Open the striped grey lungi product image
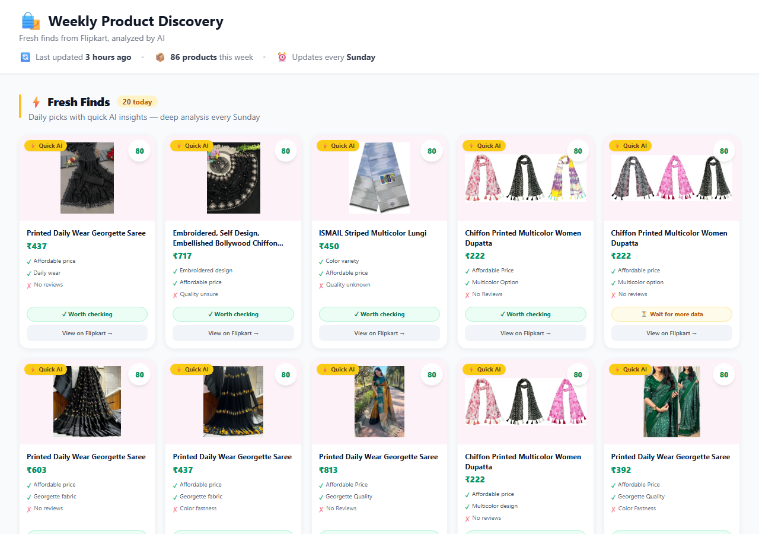 [x=379, y=178]
